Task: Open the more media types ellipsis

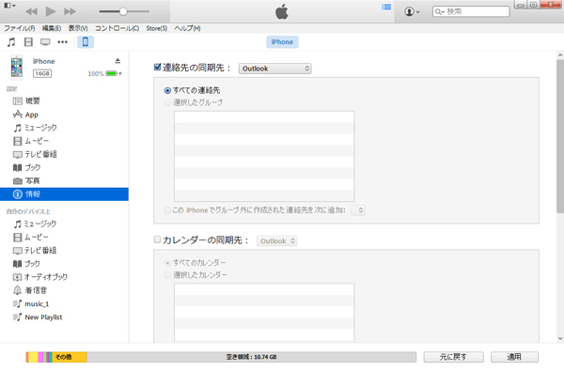Action: point(63,42)
